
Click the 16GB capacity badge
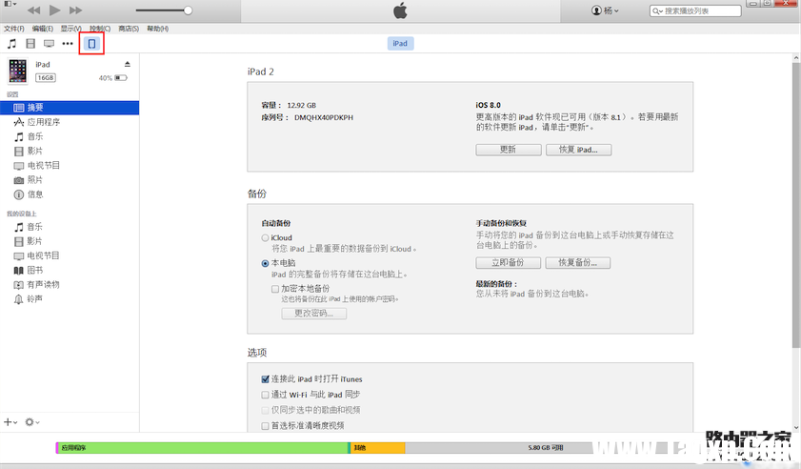(x=46, y=78)
